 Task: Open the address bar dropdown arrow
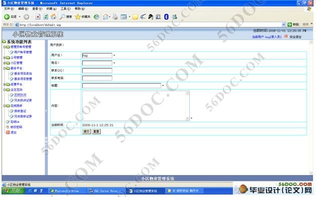pyautogui.click(x=283, y=24)
